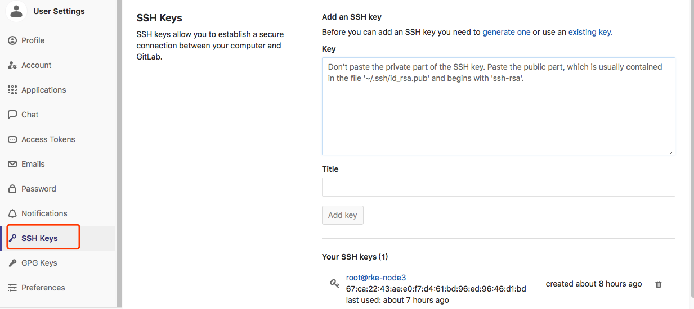Click the Emails envelope icon

click(12, 164)
